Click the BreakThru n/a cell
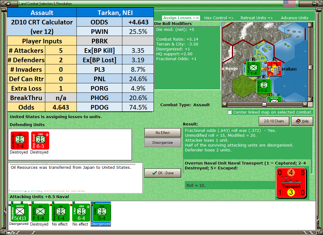Viewport: 323px width, 235px height. [x=61, y=98]
